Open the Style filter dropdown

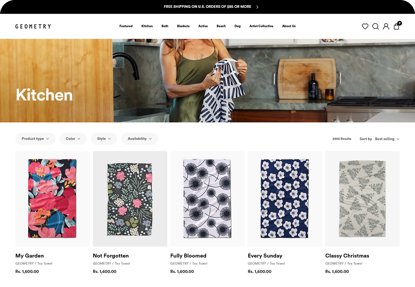(104, 139)
